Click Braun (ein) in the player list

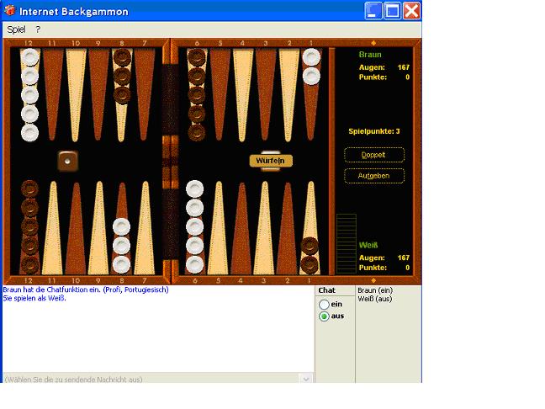pos(375,290)
